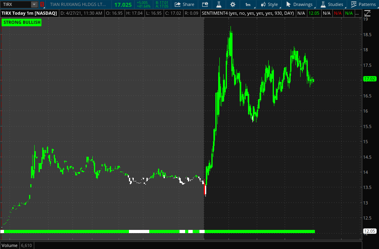
Task: Click the TIAN RUIXIANG HLDGS company name
Action: [78, 4]
